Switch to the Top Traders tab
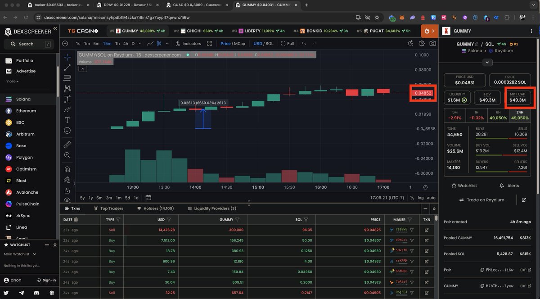Screen dimensions: 540x299 108,208
